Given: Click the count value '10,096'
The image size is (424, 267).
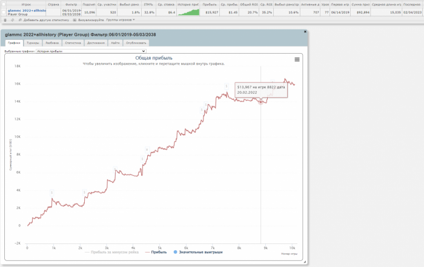Looking at the screenshot, I should coord(90,13).
